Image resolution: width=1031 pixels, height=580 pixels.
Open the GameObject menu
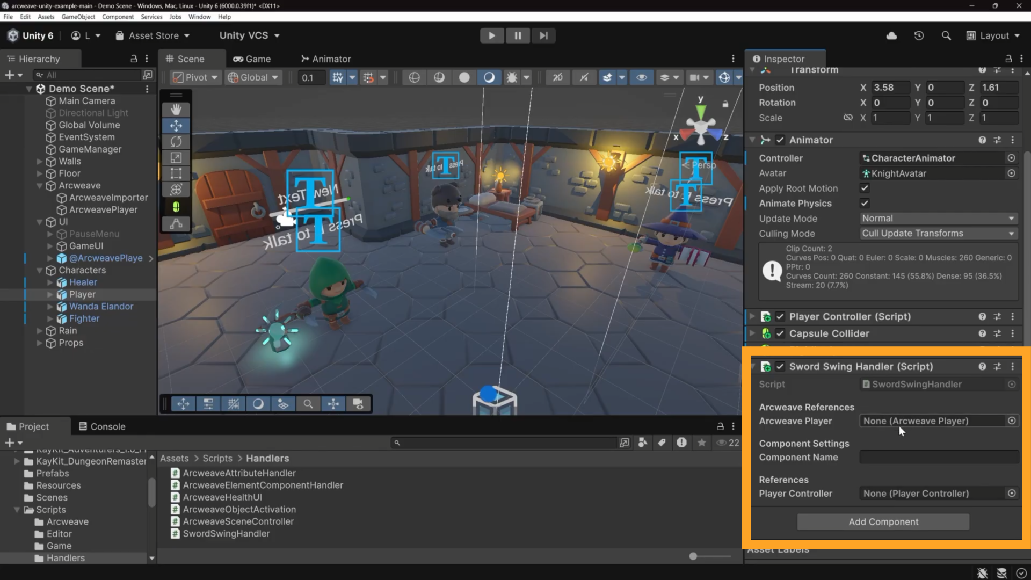point(78,17)
